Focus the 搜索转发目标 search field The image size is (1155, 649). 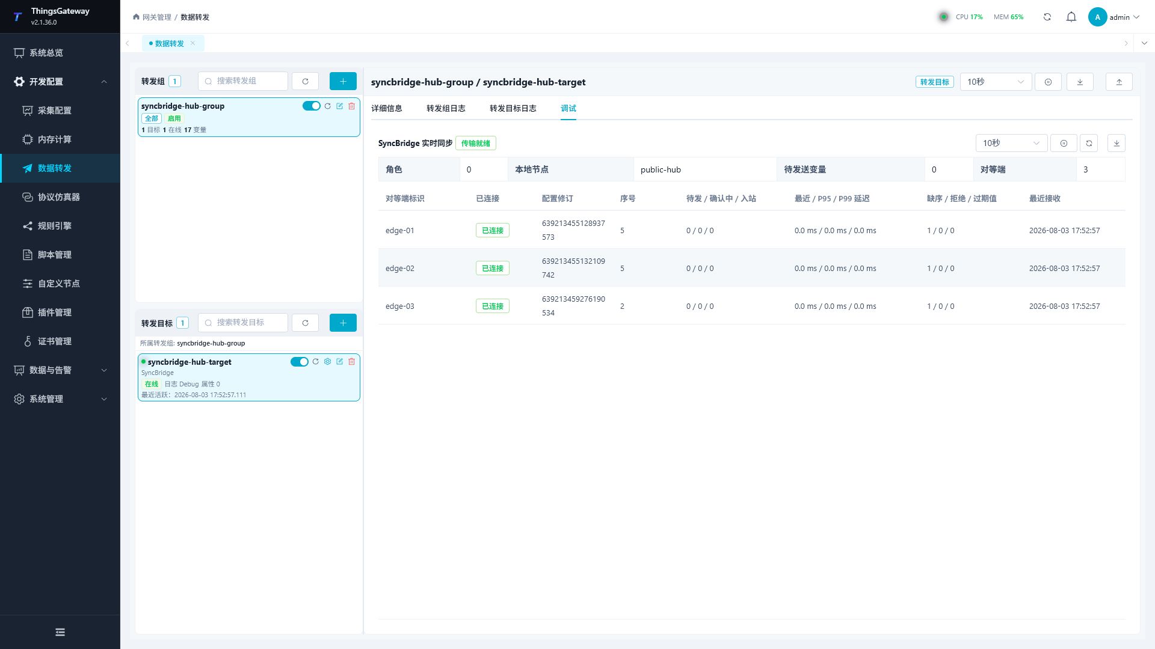tap(243, 323)
